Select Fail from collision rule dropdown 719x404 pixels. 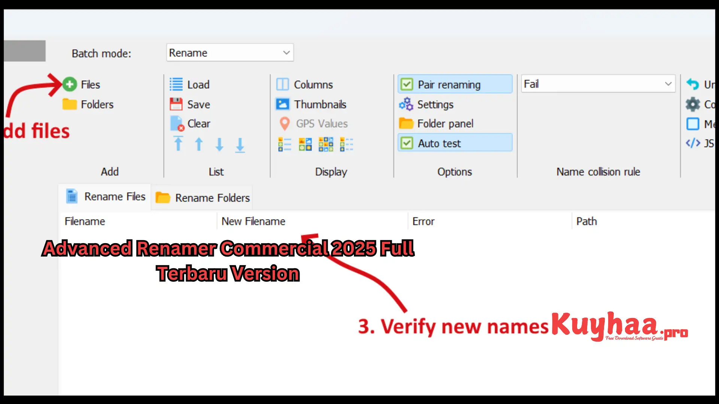[x=598, y=84]
